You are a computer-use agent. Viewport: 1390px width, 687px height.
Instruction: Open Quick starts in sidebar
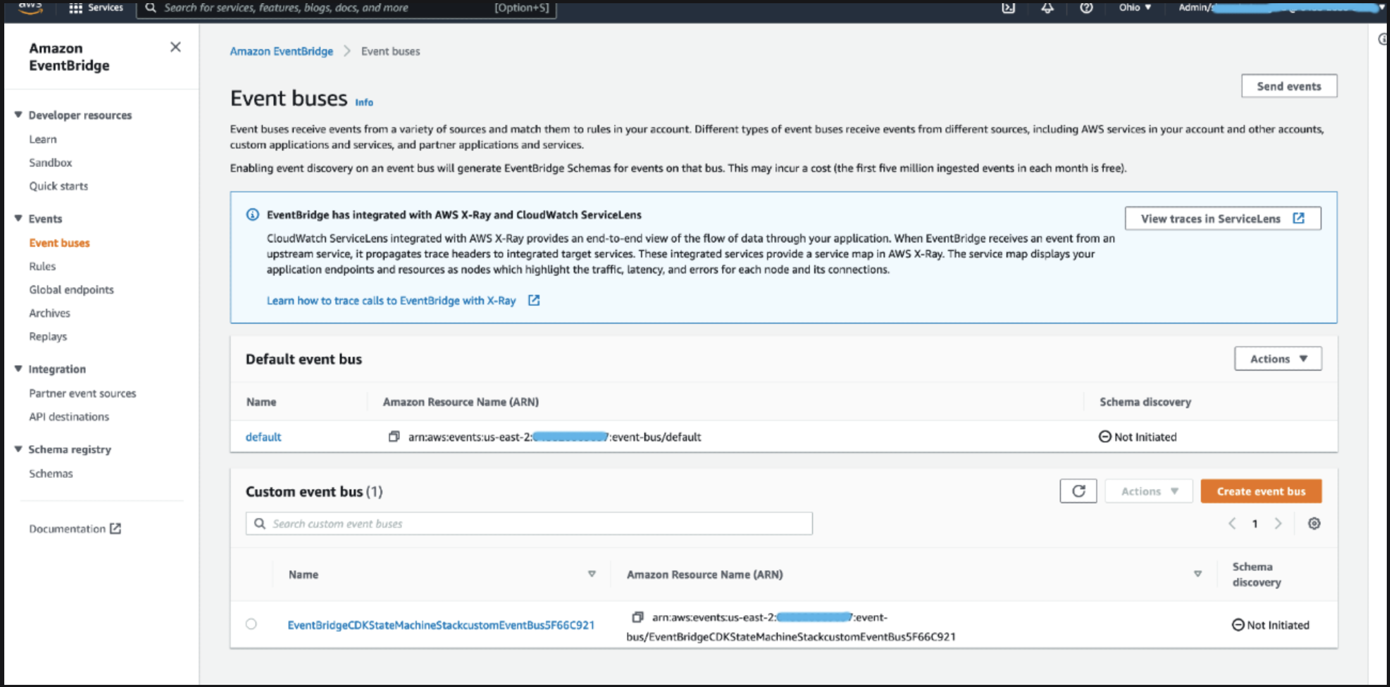(58, 186)
